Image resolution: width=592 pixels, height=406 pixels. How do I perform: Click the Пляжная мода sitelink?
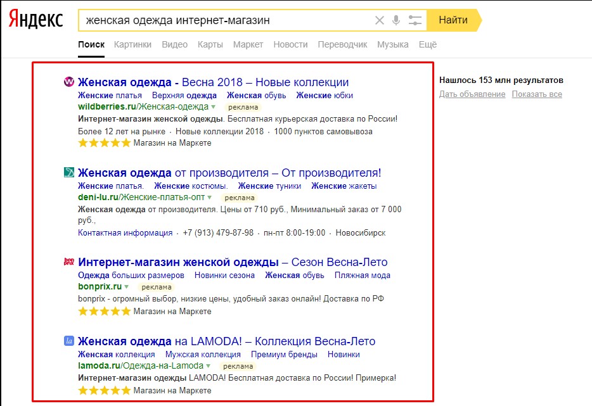(363, 276)
